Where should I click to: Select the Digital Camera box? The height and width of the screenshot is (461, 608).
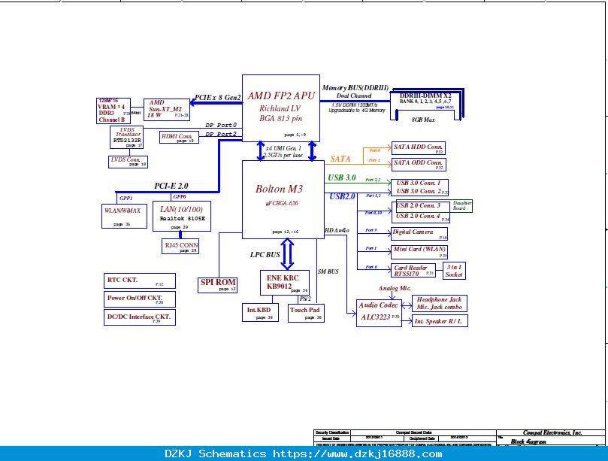coord(419,234)
